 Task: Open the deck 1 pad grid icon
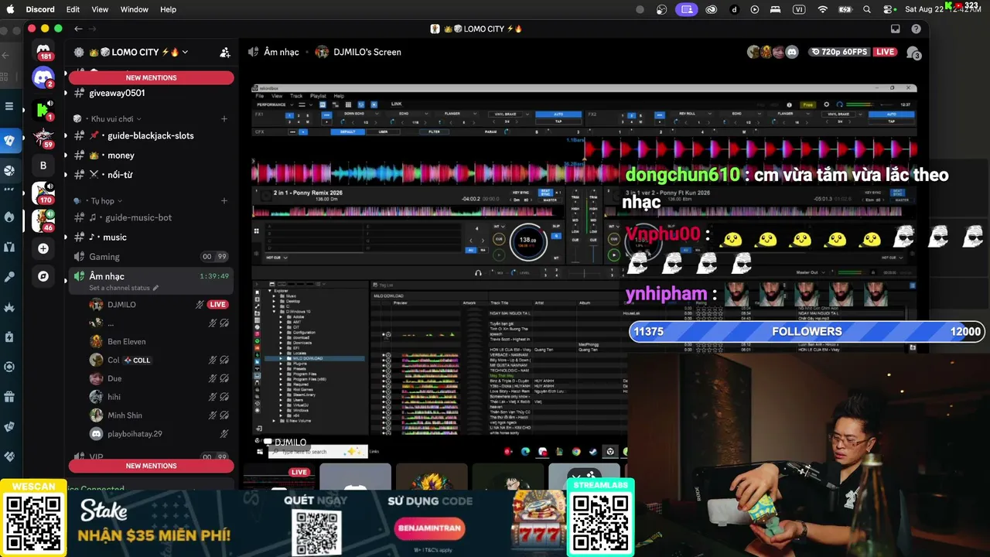click(257, 231)
